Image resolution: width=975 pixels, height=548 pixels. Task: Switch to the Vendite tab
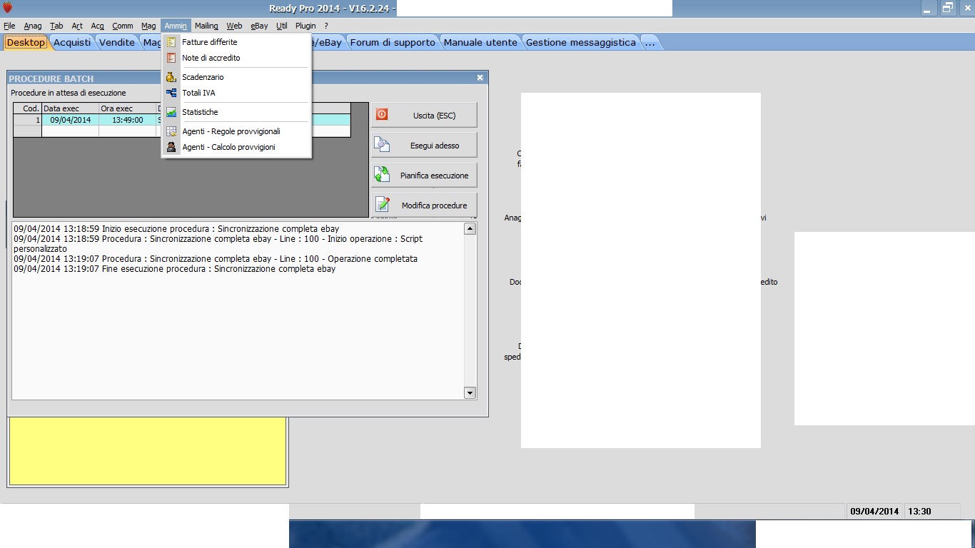pos(117,42)
